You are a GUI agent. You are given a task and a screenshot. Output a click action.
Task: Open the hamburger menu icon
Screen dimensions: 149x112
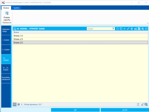pyautogui.click(x=146, y=29)
